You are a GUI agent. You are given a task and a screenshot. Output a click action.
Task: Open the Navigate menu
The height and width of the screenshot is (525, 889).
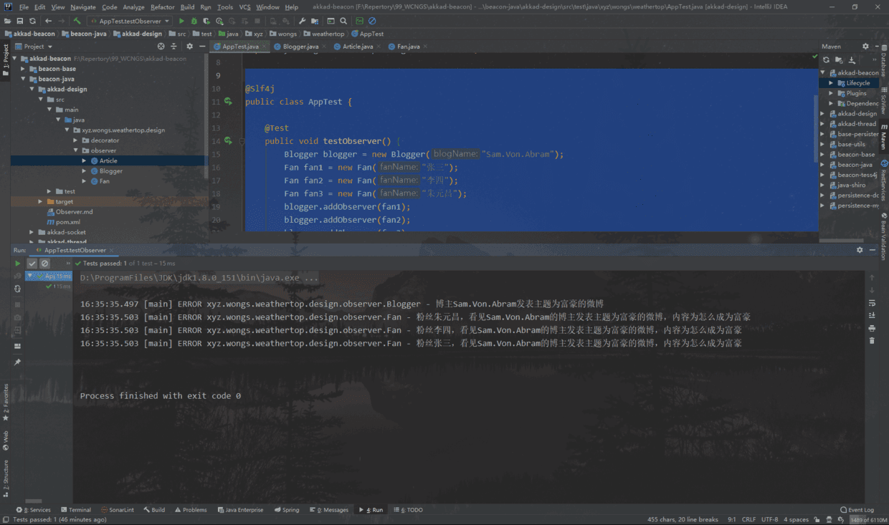[x=82, y=7]
